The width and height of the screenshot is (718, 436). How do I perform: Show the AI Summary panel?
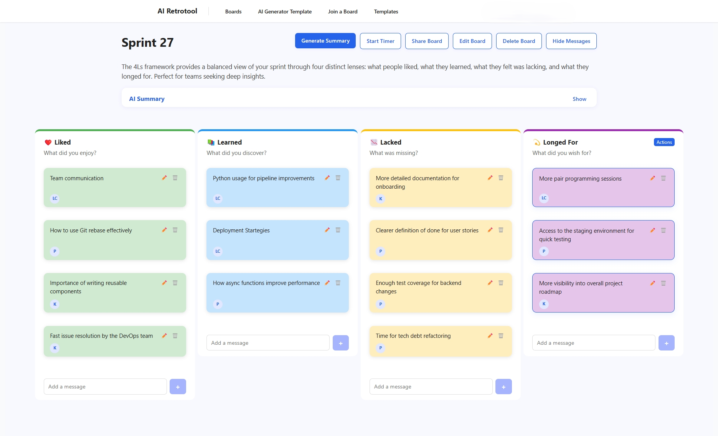pyautogui.click(x=579, y=99)
